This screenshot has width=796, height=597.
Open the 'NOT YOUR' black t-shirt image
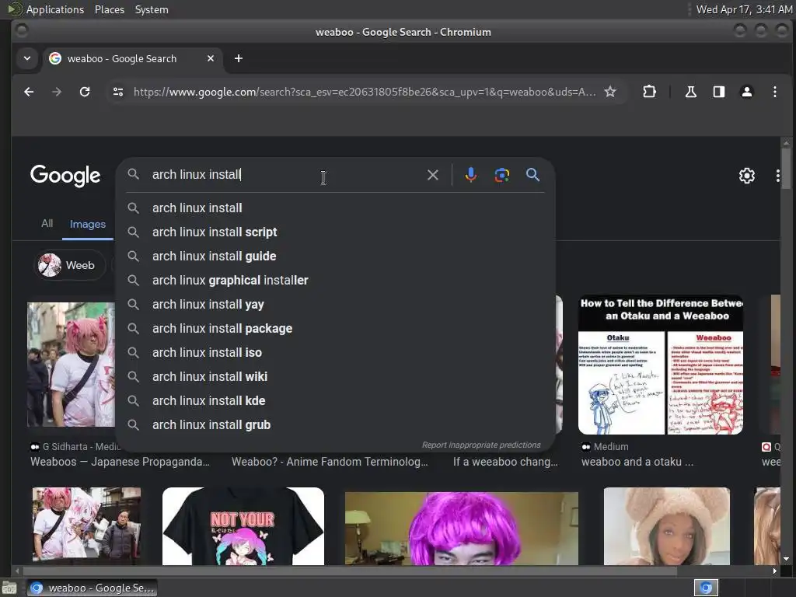coord(243,526)
